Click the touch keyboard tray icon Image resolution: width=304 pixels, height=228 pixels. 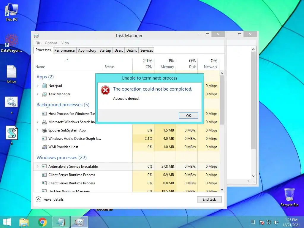click(253, 222)
